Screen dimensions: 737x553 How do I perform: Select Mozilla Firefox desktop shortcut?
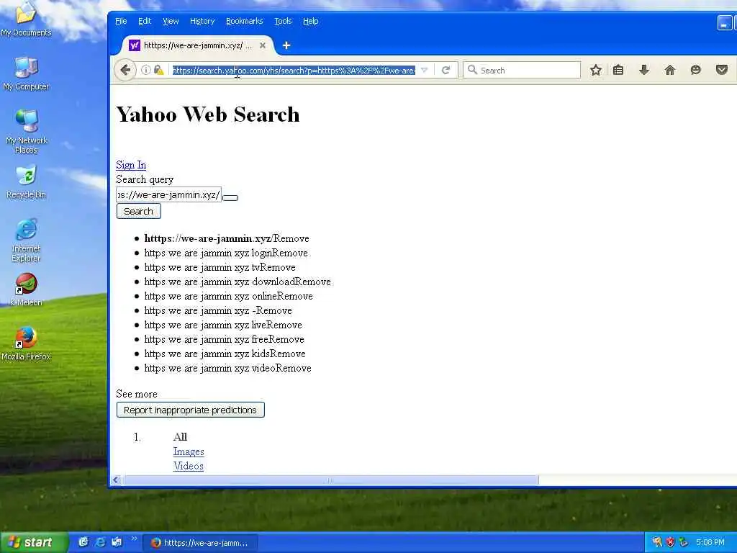point(26,343)
